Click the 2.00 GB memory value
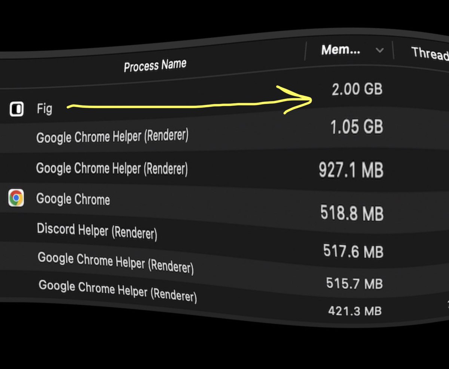This screenshot has width=449, height=369. tap(357, 89)
